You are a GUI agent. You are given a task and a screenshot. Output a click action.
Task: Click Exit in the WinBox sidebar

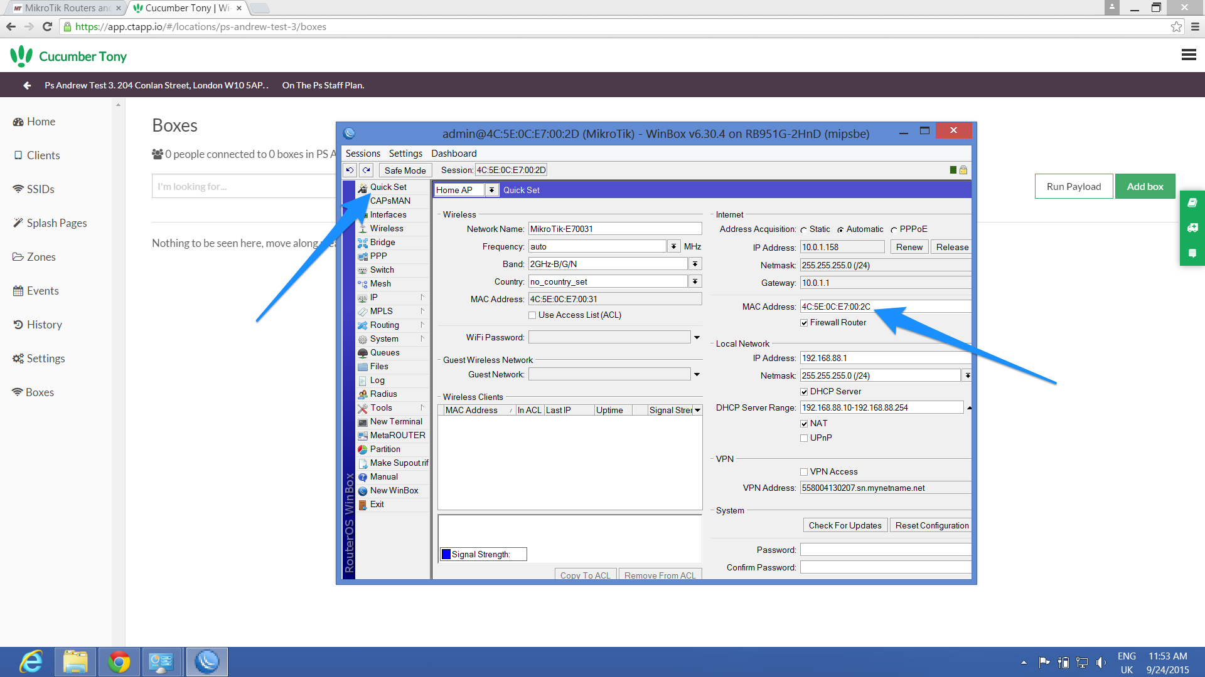[x=377, y=504]
